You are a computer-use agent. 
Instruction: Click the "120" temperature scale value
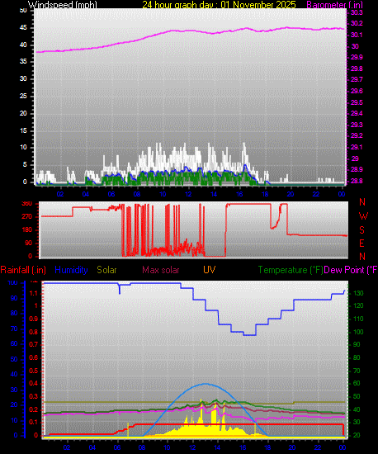coord(358,306)
